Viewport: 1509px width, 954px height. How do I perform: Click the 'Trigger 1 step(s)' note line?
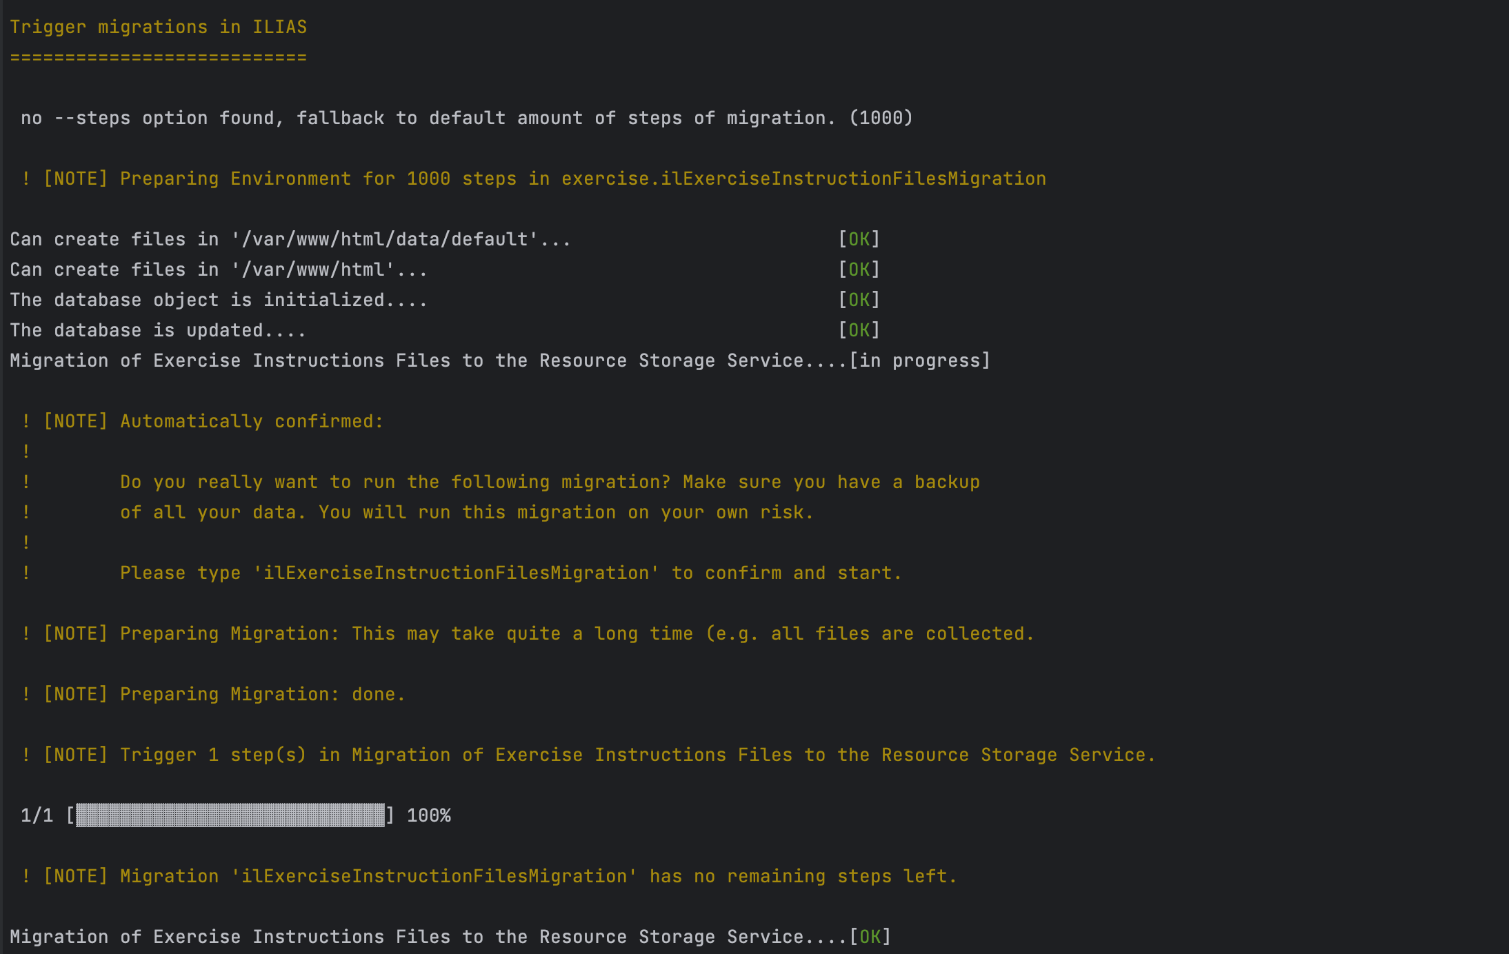tap(212, 755)
